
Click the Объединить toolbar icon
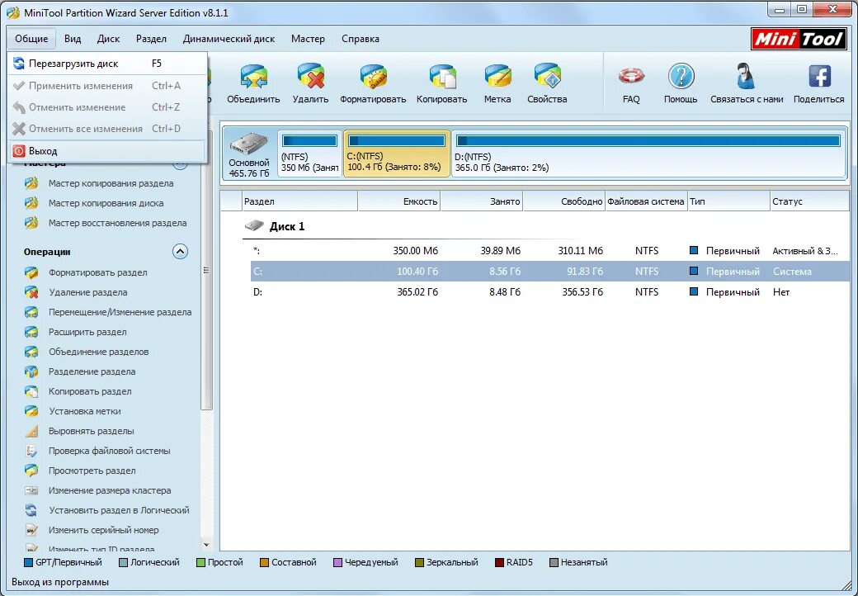pos(253,77)
